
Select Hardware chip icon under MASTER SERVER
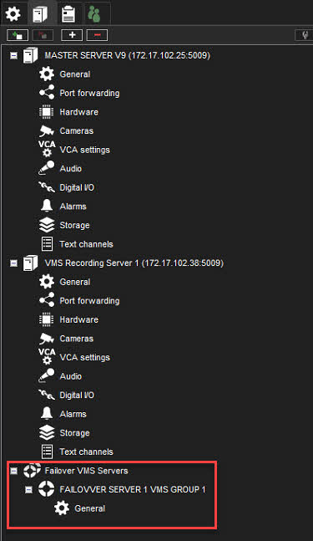(x=47, y=112)
